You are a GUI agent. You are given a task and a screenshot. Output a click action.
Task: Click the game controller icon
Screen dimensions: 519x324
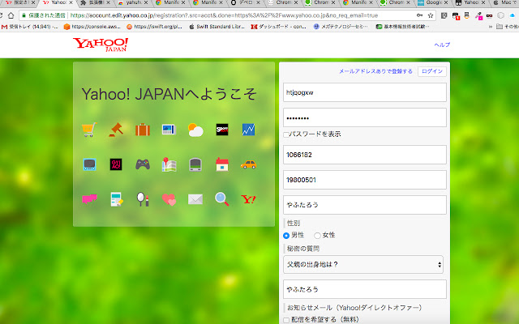143,164
